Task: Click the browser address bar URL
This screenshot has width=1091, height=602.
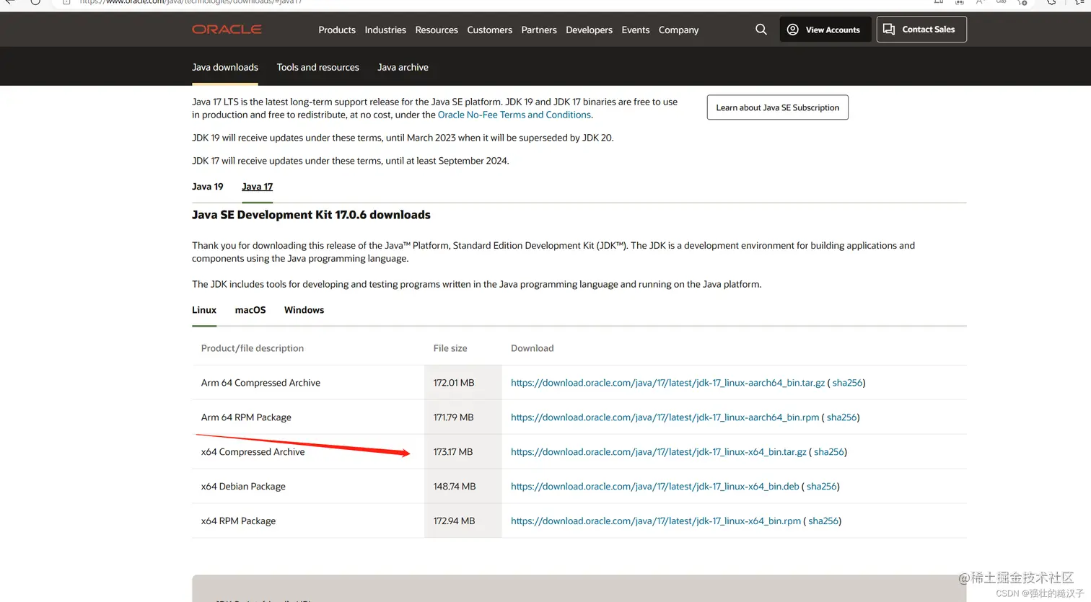Action: 191,2
